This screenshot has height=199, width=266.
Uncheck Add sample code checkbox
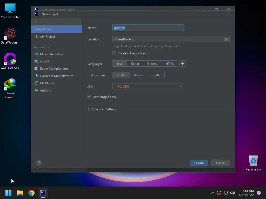(x=89, y=97)
